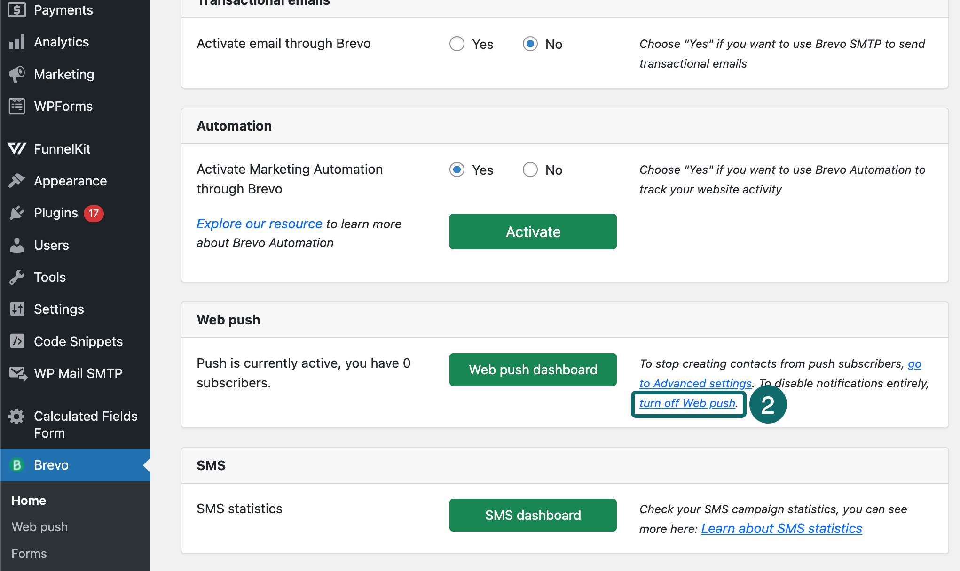Click the turn off Web push link

tap(688, 403)
